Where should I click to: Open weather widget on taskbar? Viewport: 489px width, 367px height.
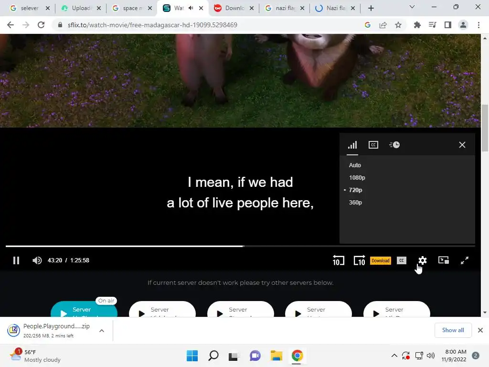click(x=35, y=356)
